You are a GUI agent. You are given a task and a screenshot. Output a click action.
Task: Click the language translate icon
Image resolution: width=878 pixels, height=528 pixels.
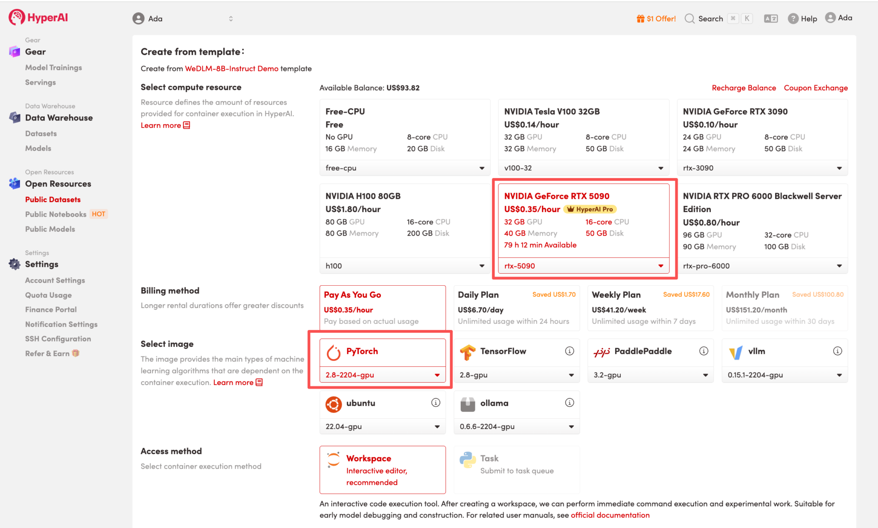(771, 19)
